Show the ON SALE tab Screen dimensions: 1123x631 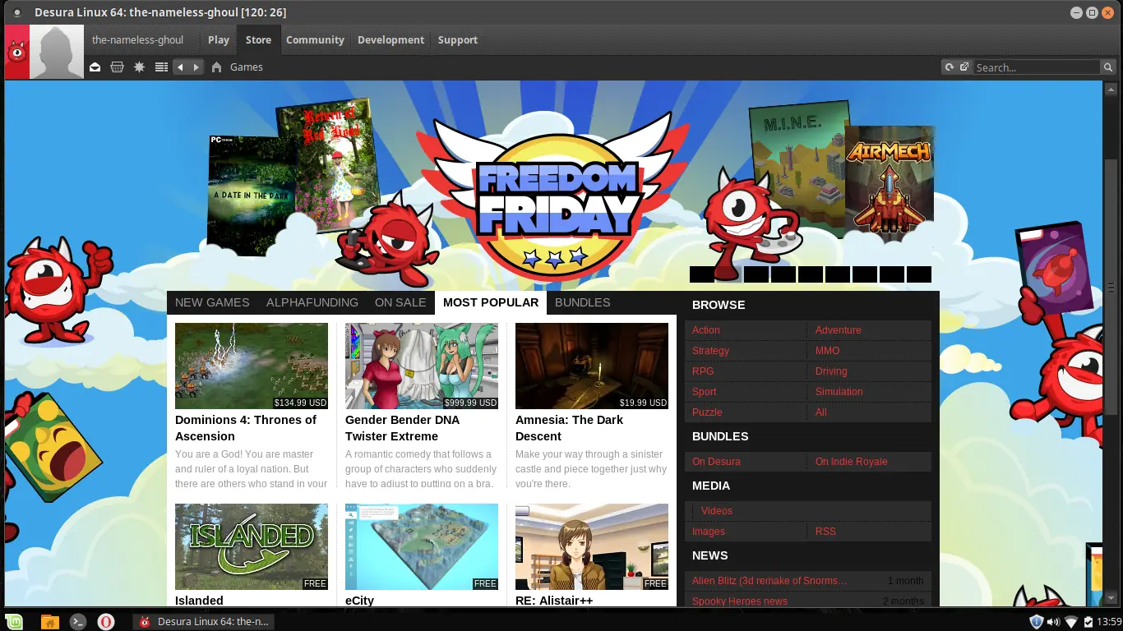pyautogui.click(x=400, y=302)
